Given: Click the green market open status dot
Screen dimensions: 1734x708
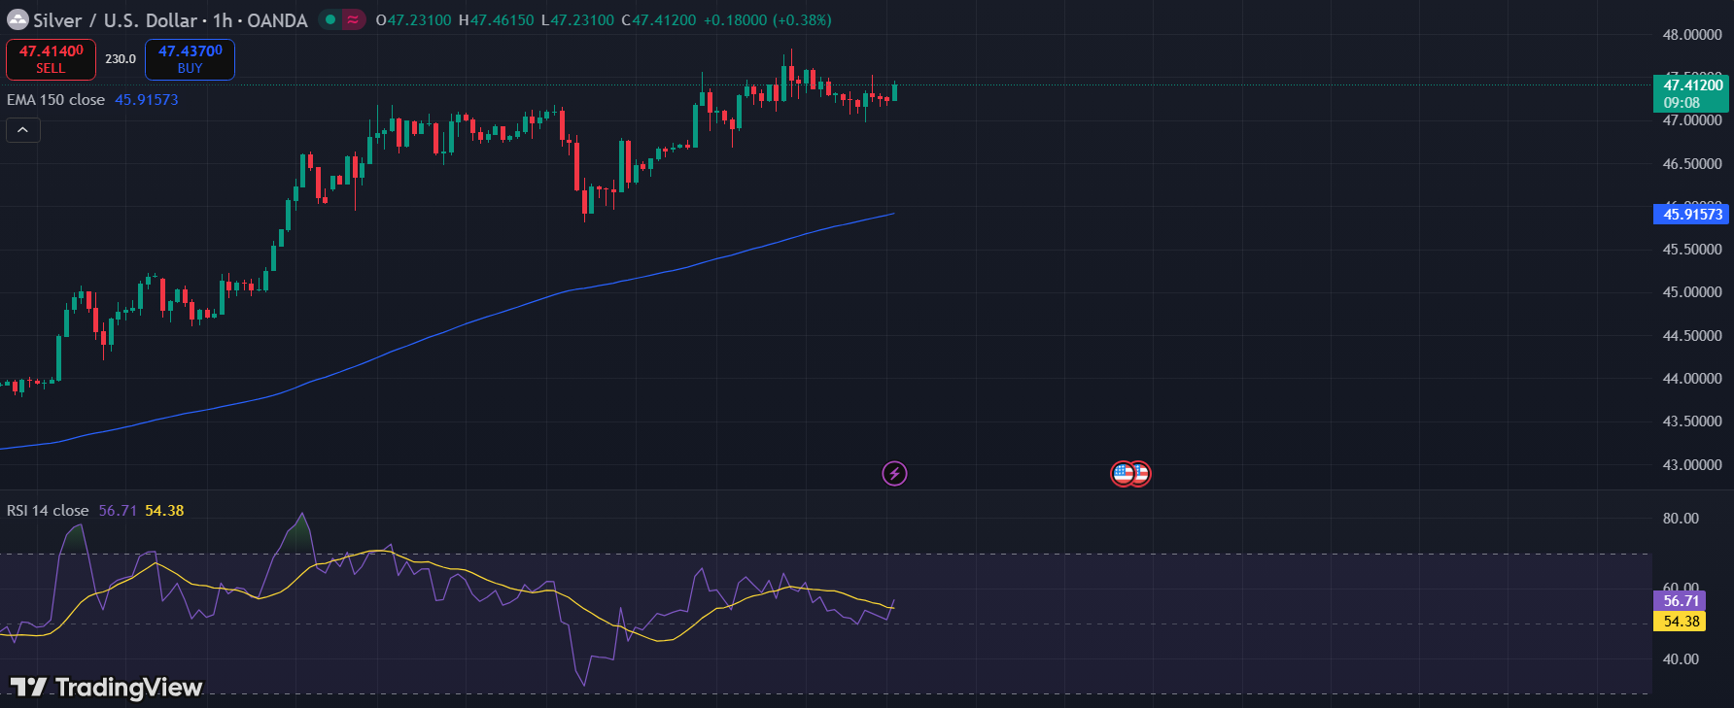Looking at the screenshot, I should pyautogui.click(x=330, y=19).
